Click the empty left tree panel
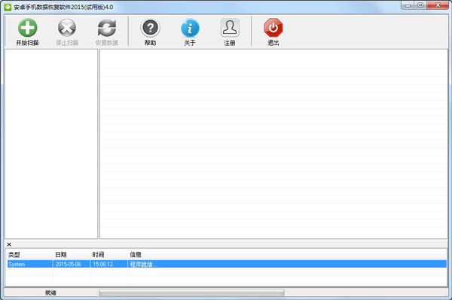The height and width of the screenshot is (300, 452). [51, 144]
